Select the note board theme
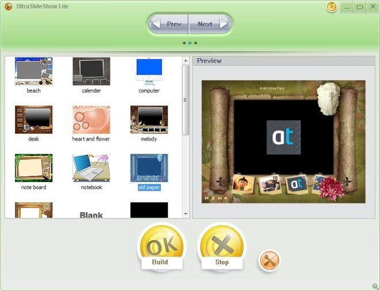The height and width of the screenshot is (291, 380). point(34,168)
